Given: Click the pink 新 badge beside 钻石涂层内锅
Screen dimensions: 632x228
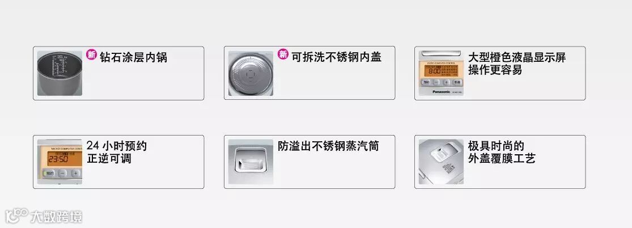Looking at the screenshot, I should (92, 54).
